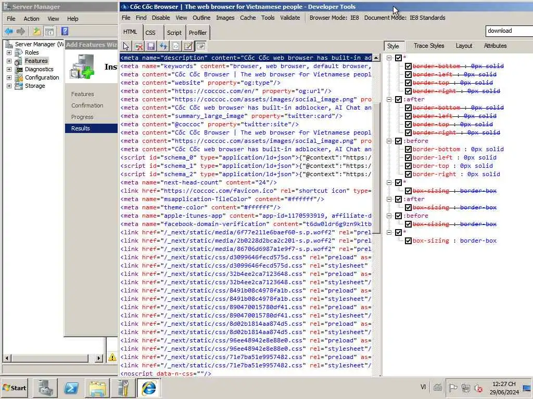The height and width of the screenshot is (399, 533).
Task: Open the Disable menu in Developer Tools
Action: tap(161, 18)
